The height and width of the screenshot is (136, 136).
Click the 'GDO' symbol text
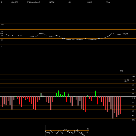[90, 2]
